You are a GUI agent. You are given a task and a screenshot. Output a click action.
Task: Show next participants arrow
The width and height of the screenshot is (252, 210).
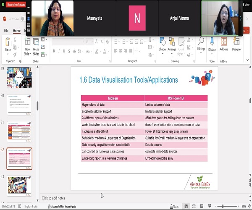pos(241,18)
